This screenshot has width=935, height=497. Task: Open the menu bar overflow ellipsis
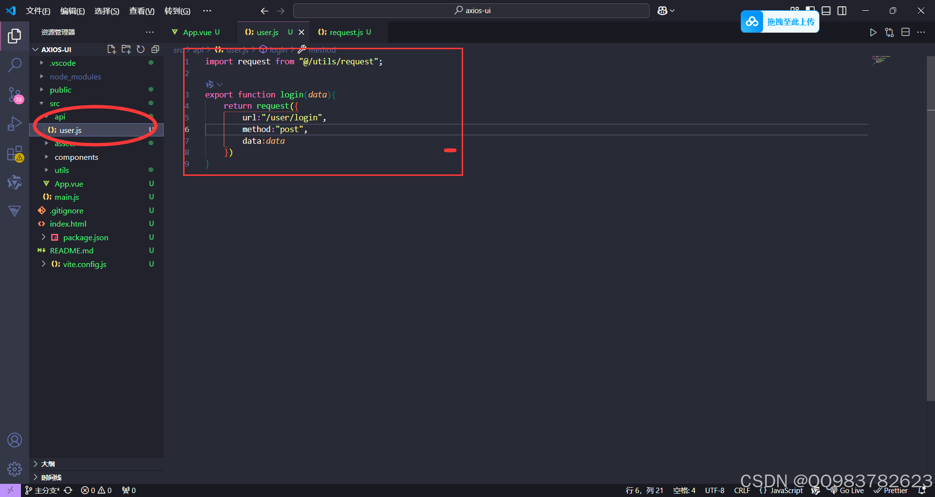point(207,11)
